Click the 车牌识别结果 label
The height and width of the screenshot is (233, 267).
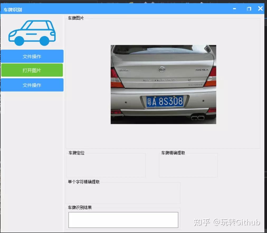point(80,207)
